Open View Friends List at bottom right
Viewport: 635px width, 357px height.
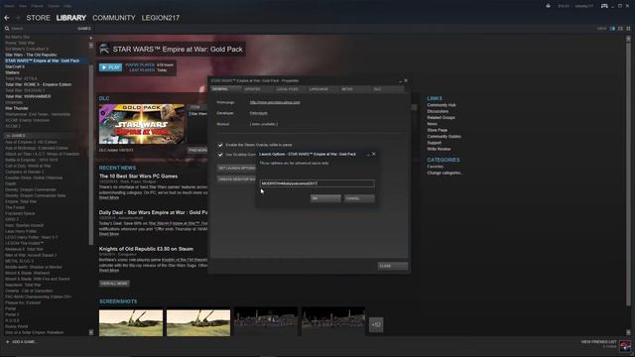coord(598,342)
